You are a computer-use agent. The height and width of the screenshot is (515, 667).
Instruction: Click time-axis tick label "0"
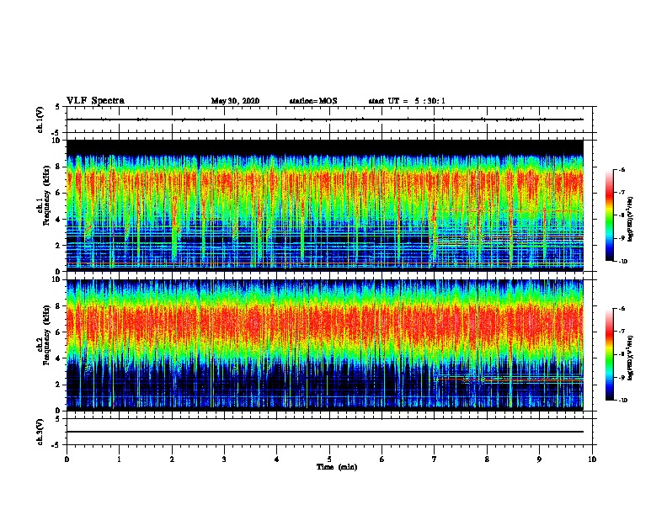(x=67, y=459)
